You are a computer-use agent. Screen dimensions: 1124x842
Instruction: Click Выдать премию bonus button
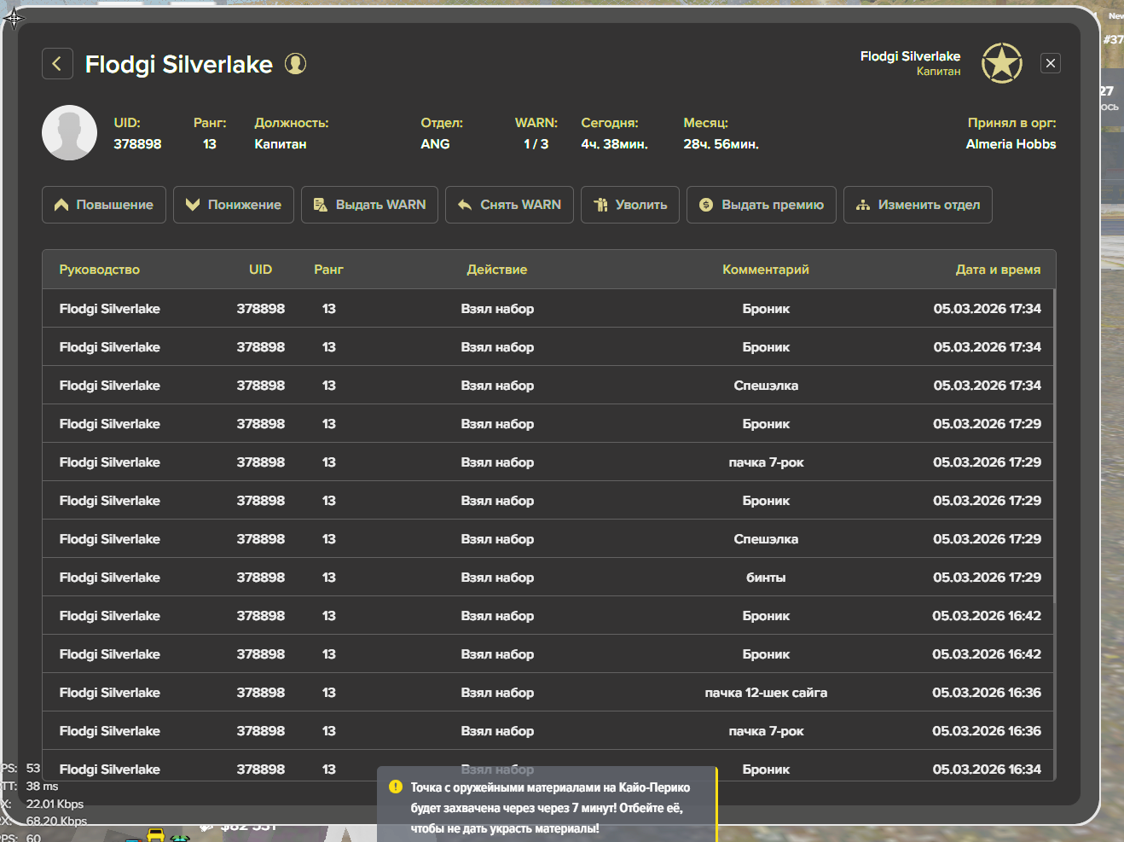[761, 205]
